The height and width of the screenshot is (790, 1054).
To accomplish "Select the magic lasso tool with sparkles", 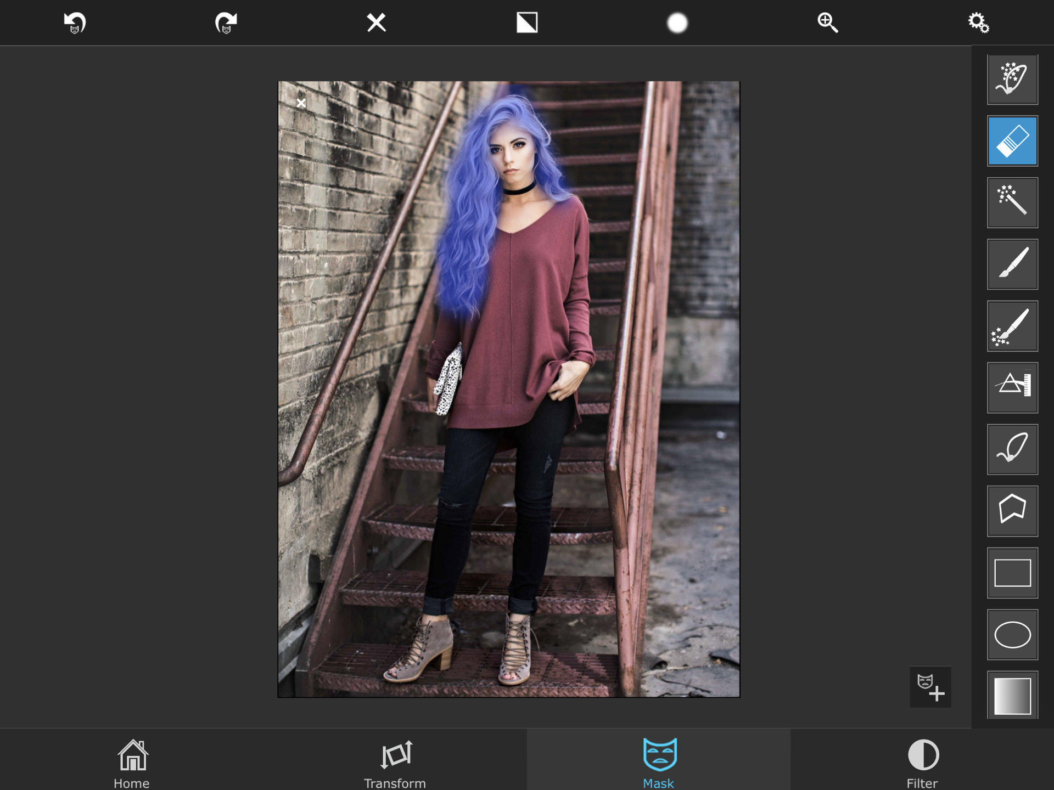I will pyautogui.click(x=1012, y=80).
